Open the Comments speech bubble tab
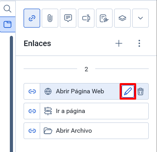Screen dimensions: 157x152 pos(68,18)
